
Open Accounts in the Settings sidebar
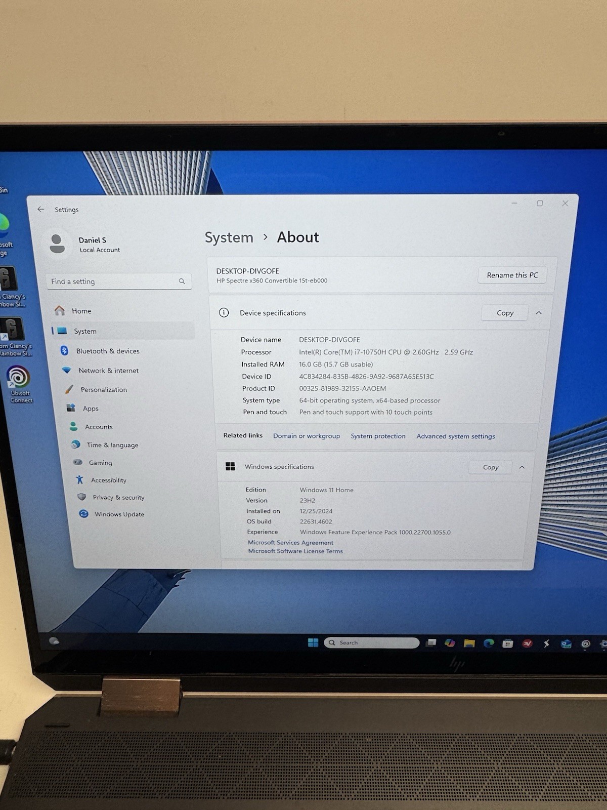pos(99,427)
